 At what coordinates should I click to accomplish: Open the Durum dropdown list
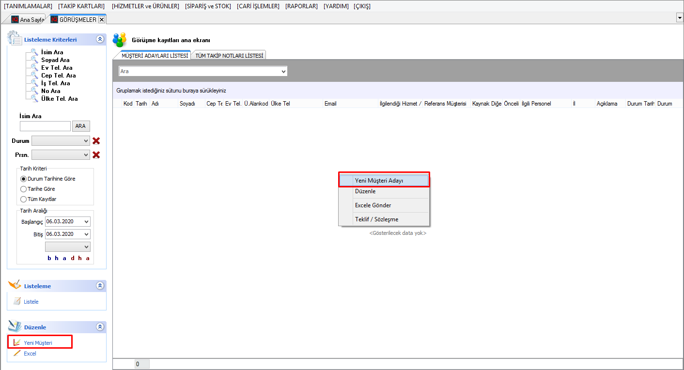(86, 141)
